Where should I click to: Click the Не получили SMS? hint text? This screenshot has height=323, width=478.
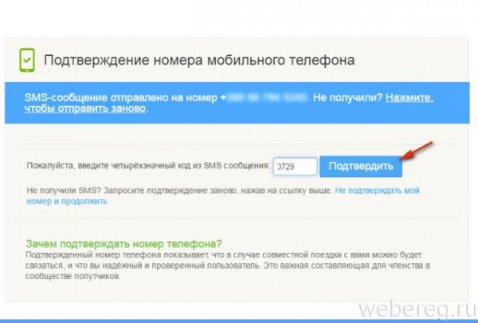click(x=179, y=191)
